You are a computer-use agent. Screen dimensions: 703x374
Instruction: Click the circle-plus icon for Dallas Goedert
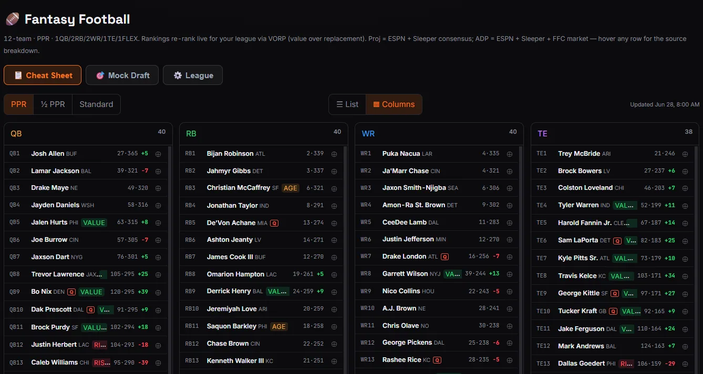tap(685, 364)
